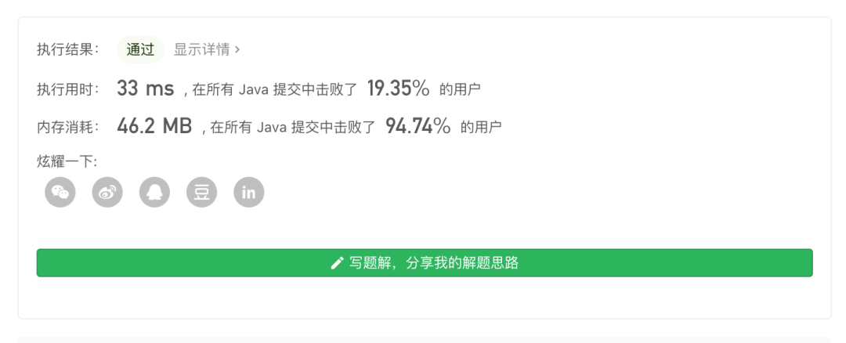Click the 94.74% memory percentile
This screenshot has width=846, height=343.
[418, 125]
